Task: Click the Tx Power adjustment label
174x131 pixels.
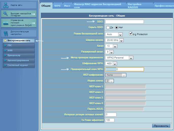Action: click(x=92, y=120)
